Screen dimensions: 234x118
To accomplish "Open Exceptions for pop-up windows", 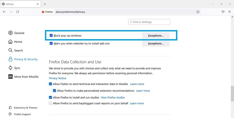I will tap(156, 36).
